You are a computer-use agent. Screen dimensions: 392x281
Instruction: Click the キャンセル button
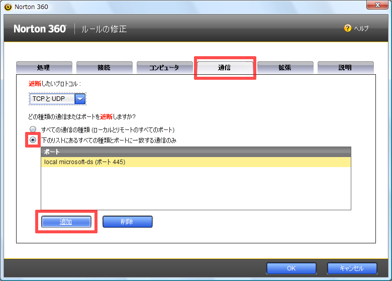[x=352, y=268]
